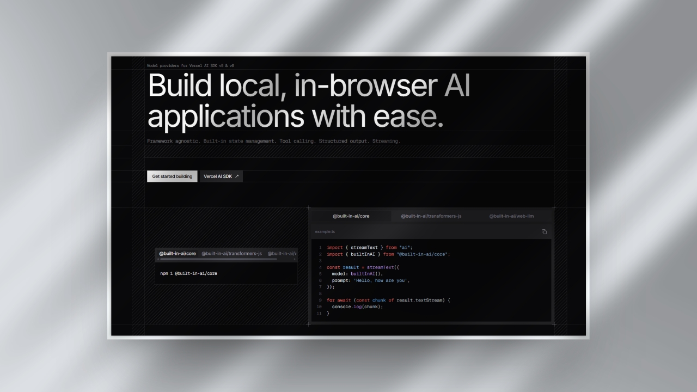Click the horizontal scrollbar under the install tabs

point(218,259)
